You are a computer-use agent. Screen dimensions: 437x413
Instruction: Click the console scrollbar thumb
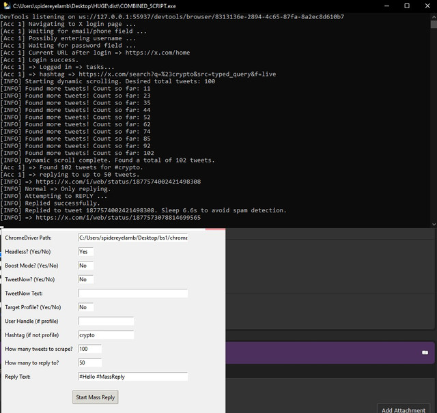tap(434, 25)
